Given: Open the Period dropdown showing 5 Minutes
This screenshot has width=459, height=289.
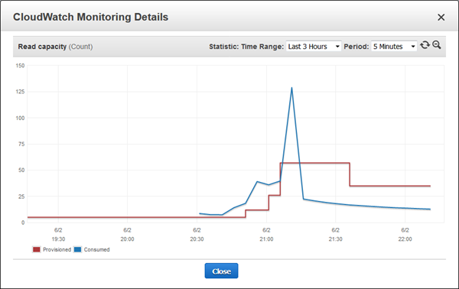Looking at the screenshot, I should [394, 47].
